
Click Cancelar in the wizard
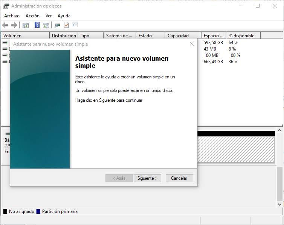179,178
